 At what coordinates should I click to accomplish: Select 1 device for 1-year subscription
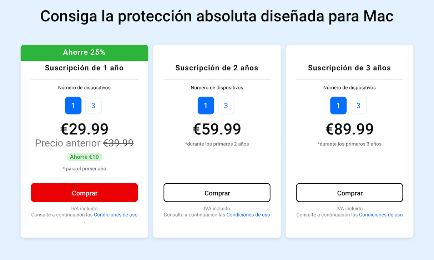(x=73, y=106)
